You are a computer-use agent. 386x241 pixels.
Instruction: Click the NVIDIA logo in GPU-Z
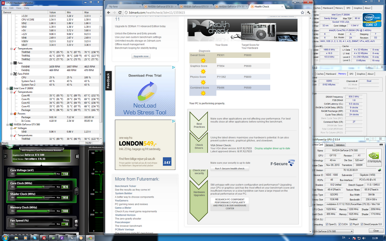click(x=374, y=157)
